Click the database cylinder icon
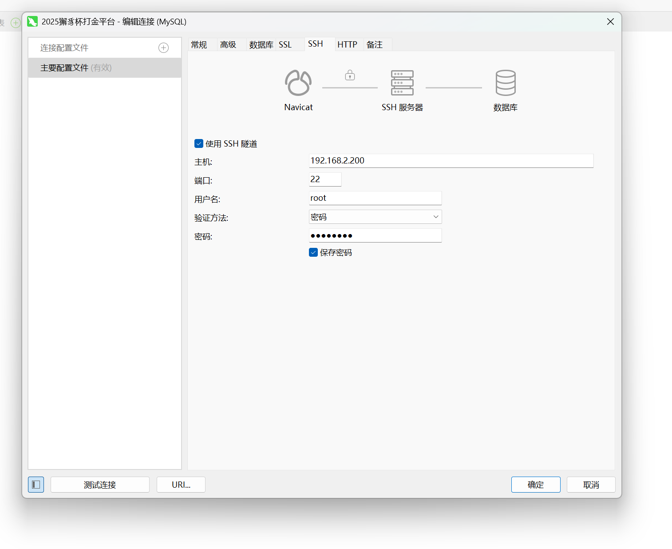Image resolution: width=672 pixels, height=549 pixels. click(506, 83)
